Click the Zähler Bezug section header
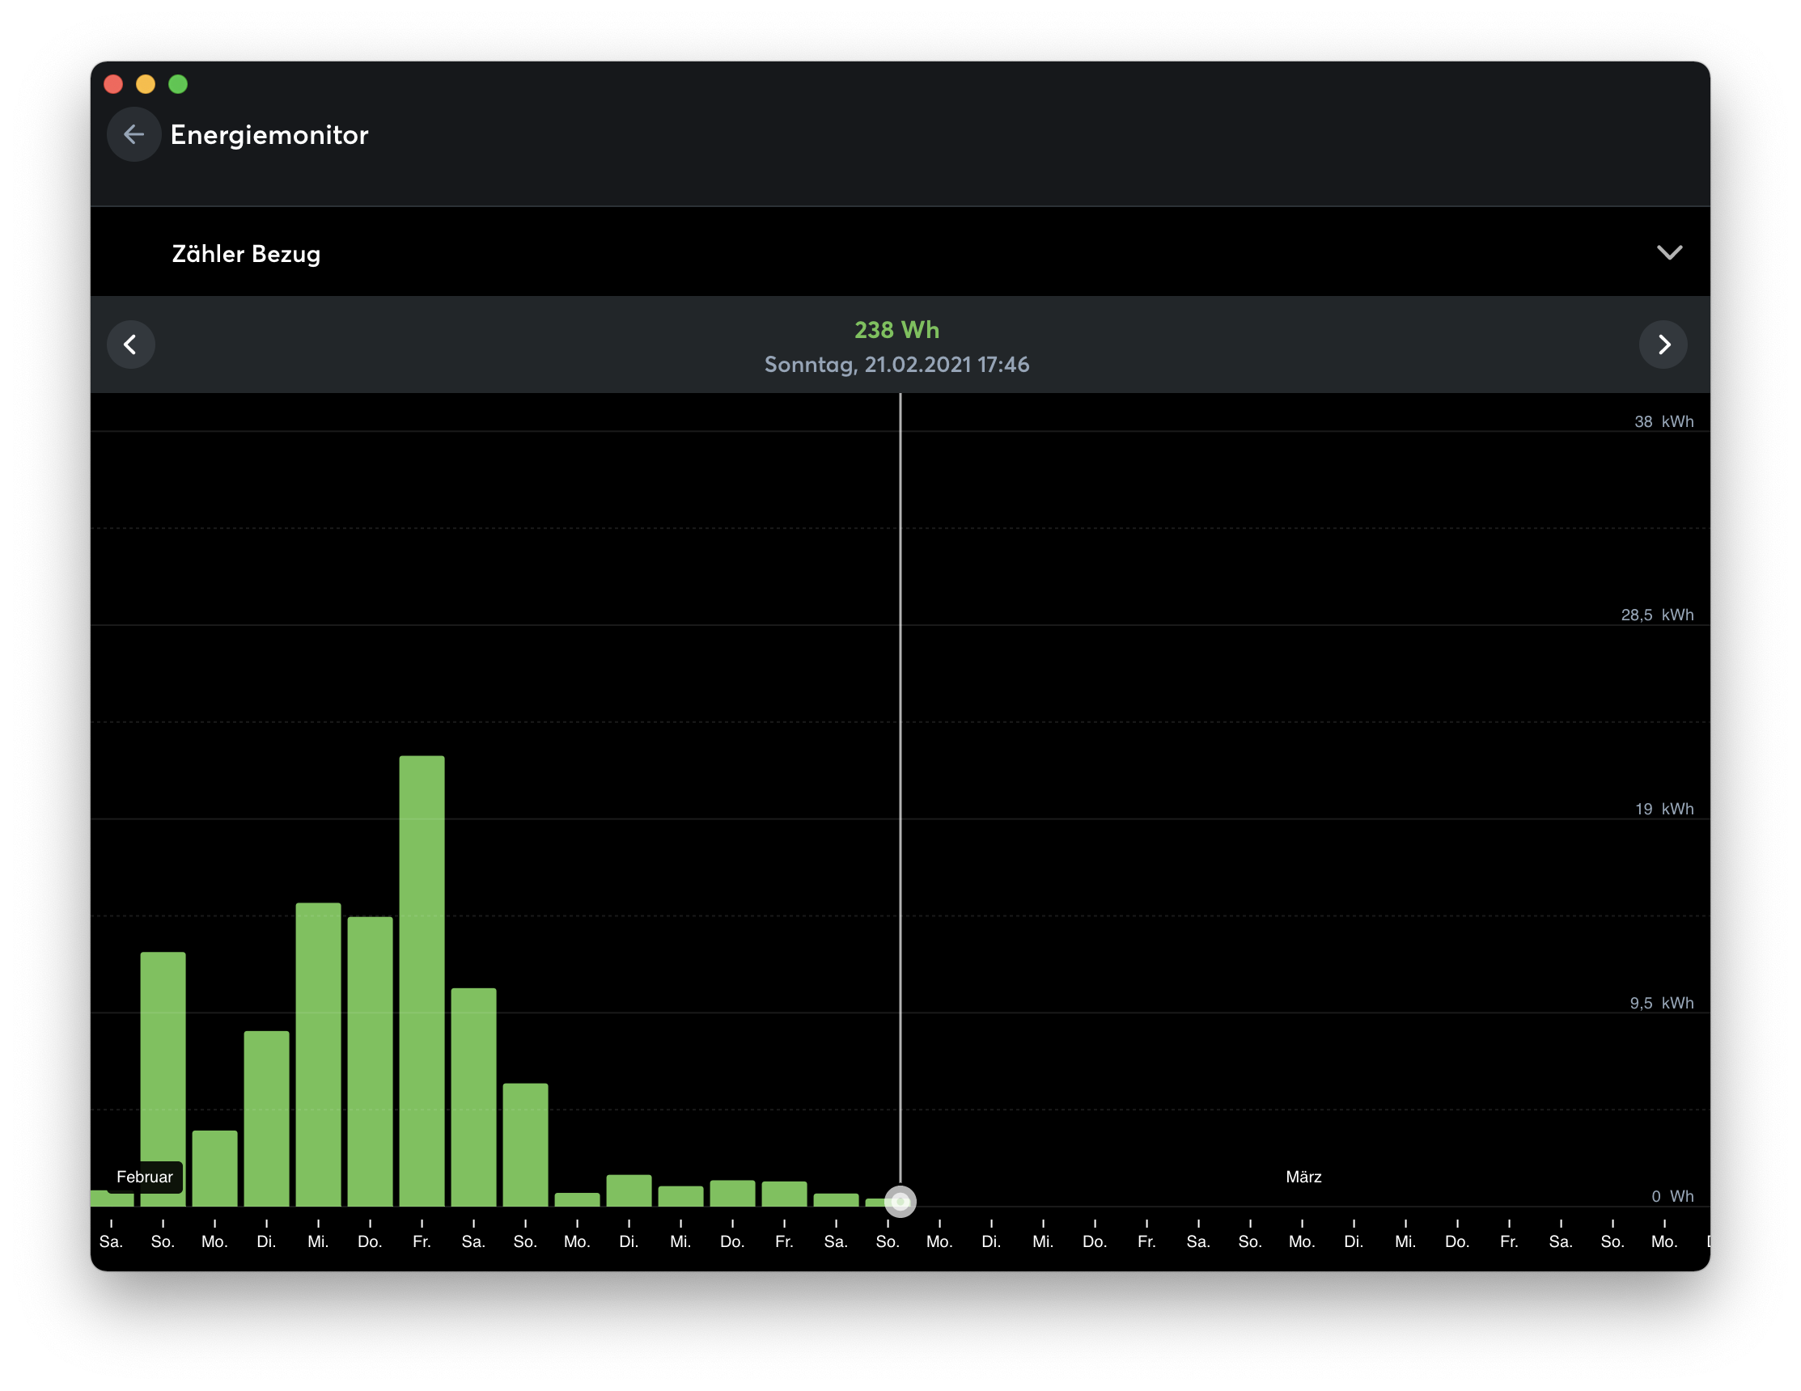 pos(246,254)
